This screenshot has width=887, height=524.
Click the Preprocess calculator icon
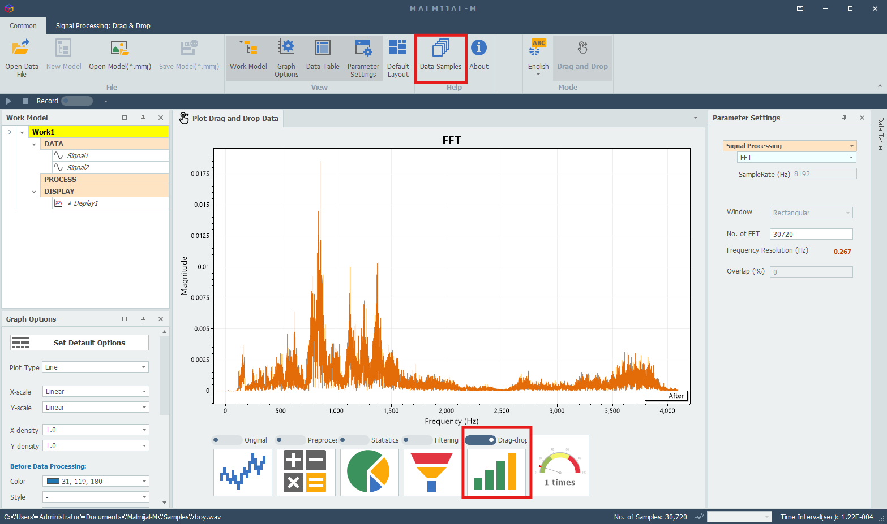306,473
